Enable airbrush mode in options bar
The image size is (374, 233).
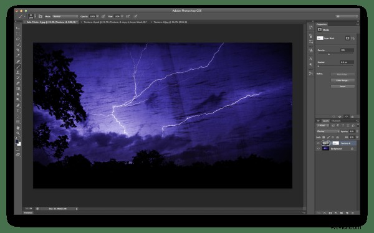pyautogui.click(x=128, y=16)
